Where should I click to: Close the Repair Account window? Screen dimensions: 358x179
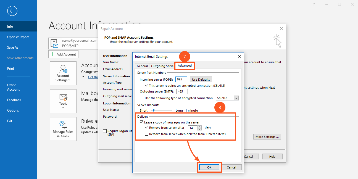pyautogui.click(x=281, y=28)
